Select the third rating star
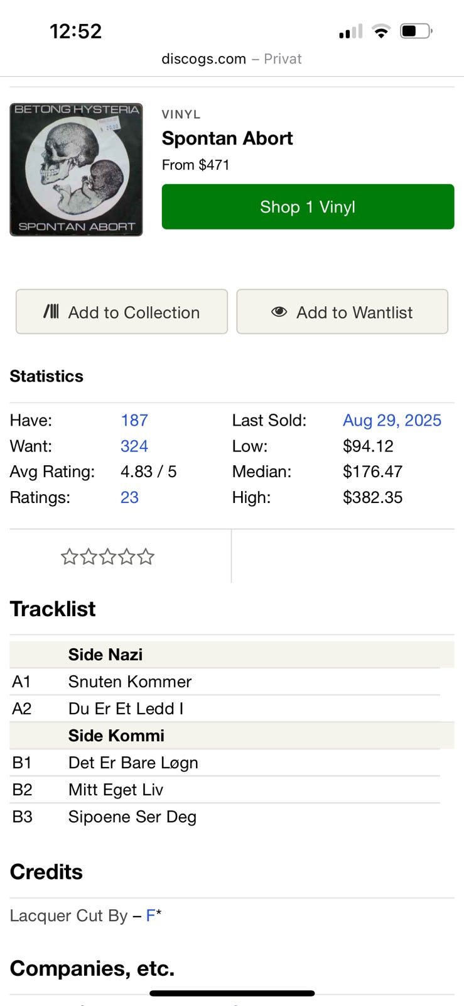Image resolution: width=464 pixels, height=1006 pixels. pos(107,556)
